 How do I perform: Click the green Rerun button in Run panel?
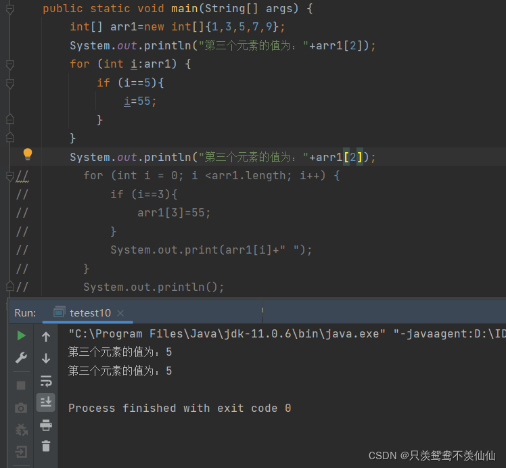(x=21, y=335)
